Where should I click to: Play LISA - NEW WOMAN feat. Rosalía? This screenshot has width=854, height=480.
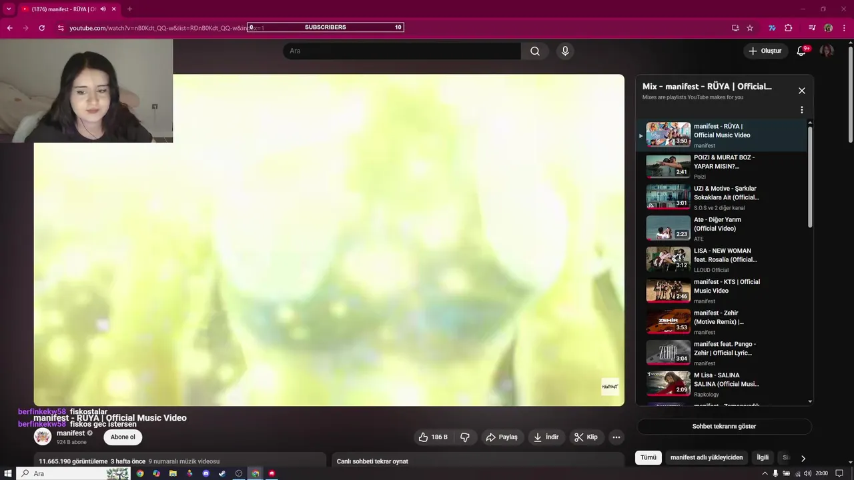[x=723, y=260]
